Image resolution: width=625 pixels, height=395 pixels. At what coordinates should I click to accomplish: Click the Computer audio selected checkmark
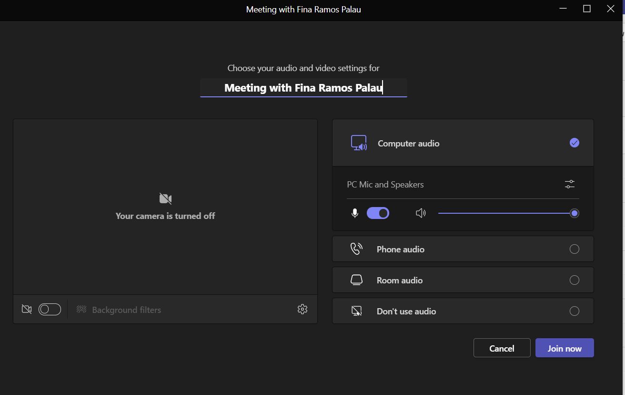pyautogui.click(x=575, y=143)
